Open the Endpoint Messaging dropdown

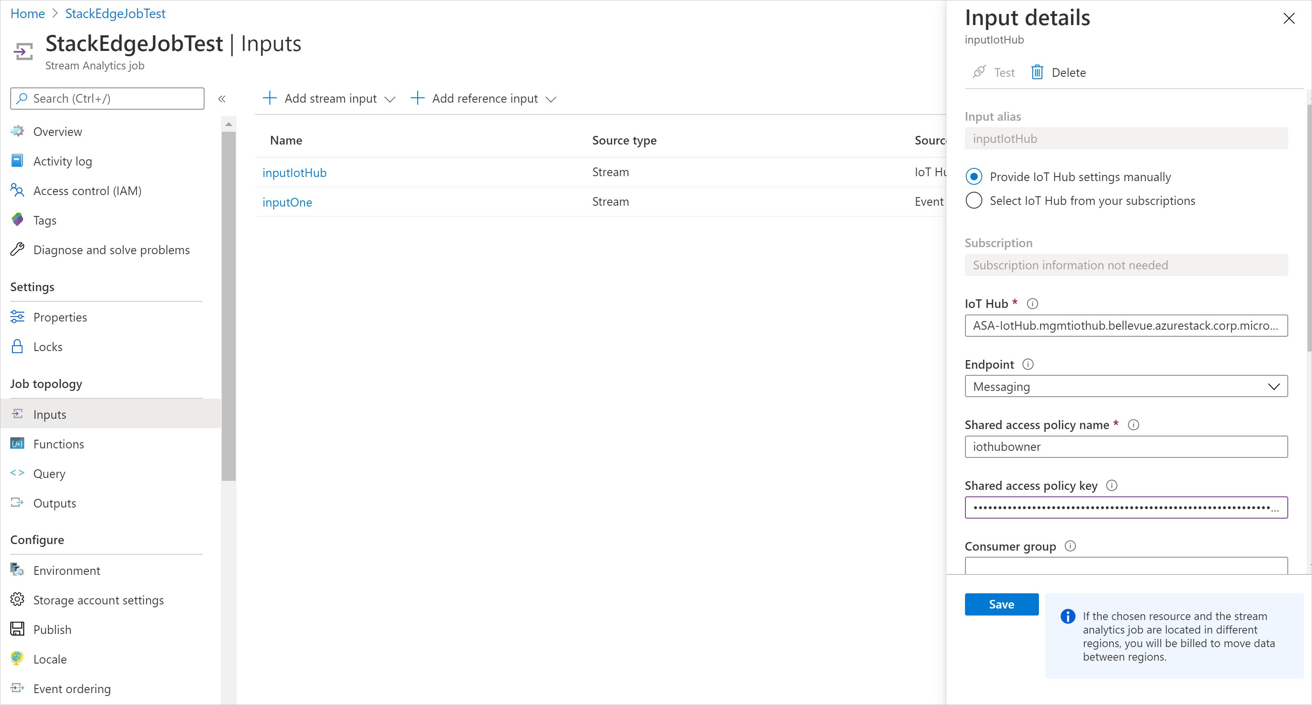pos(1126,386)
